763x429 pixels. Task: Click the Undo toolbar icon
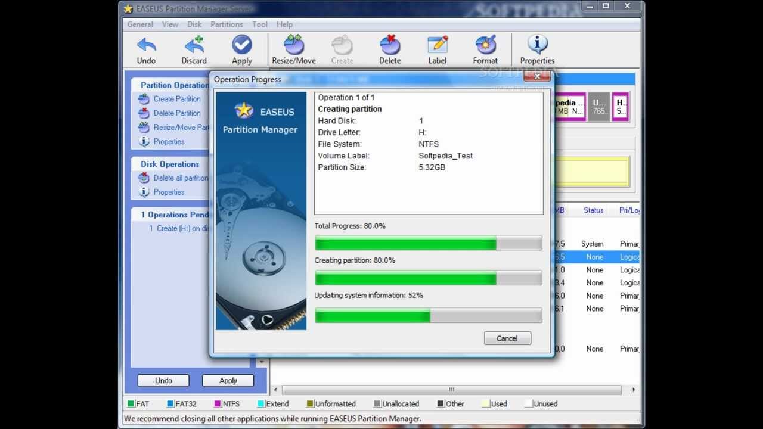[146, 45]
